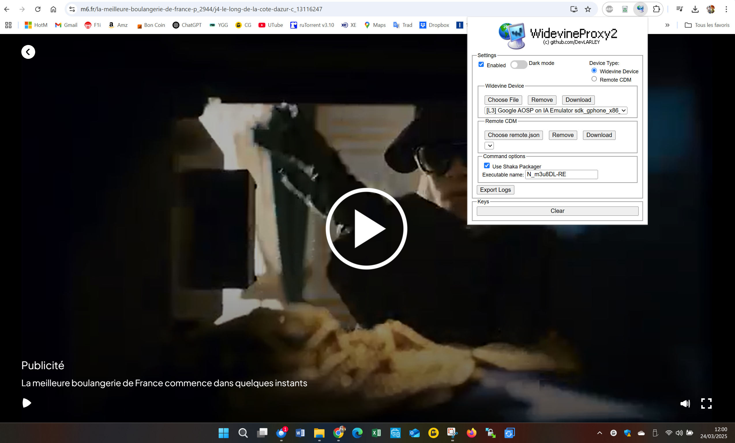Toggle the WidevineProxy2 extension toolbar icon
This screenshot has width=735, height=443.
pyautogui.click(x=640, y=9)
